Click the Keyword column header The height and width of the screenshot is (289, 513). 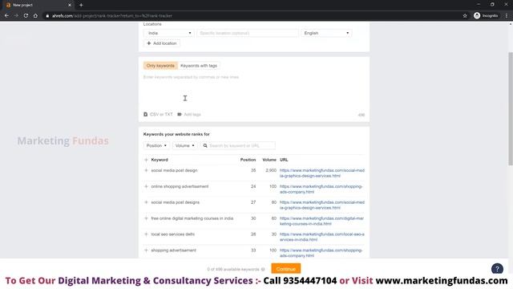click(x=160, y=160)
